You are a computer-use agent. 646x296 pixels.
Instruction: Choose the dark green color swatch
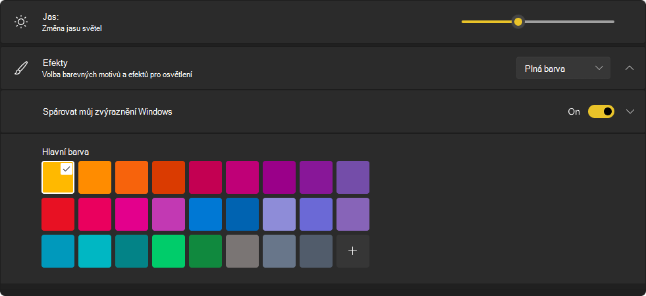(x=205, y=251)
